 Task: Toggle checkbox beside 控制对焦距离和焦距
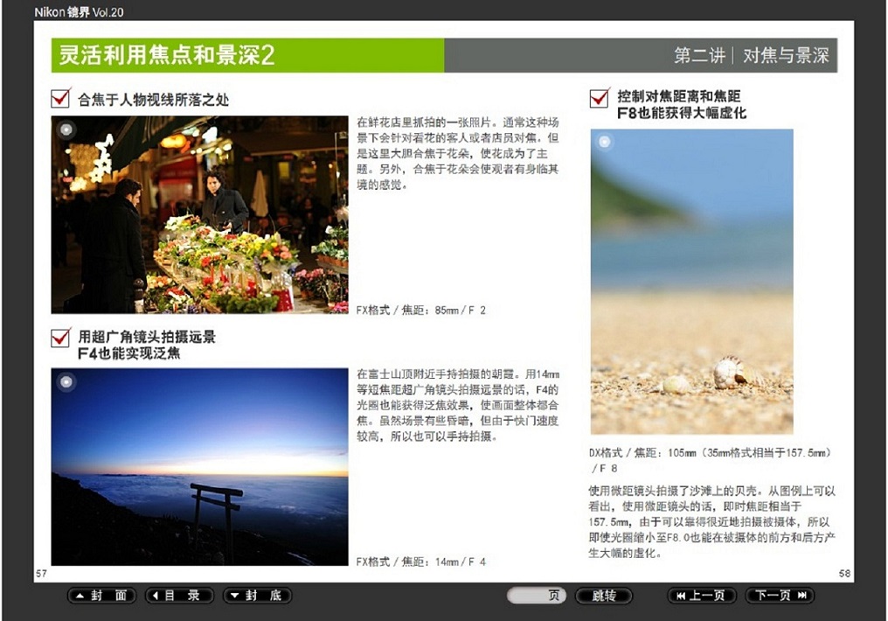coord(600,98)
